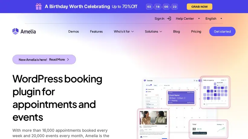Click the Sign In link
This screenshot has width=248, height=139.
tap(159, 19)
